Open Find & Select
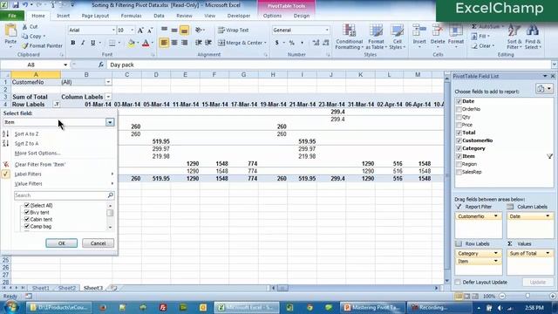The width and height of the screenshot is (558, 314). pos(533,37)
